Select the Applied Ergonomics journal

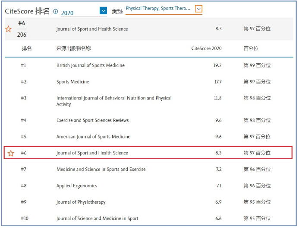point(76,186)
